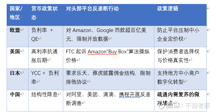Click the 美国 row label
This screenshot has height=112, width=216.
[x=15, y=51]
